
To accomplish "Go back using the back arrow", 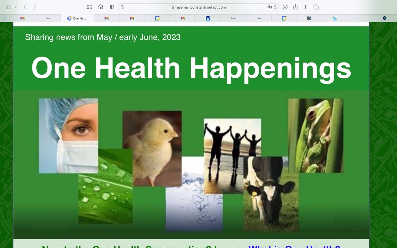I will click(24, 7).
